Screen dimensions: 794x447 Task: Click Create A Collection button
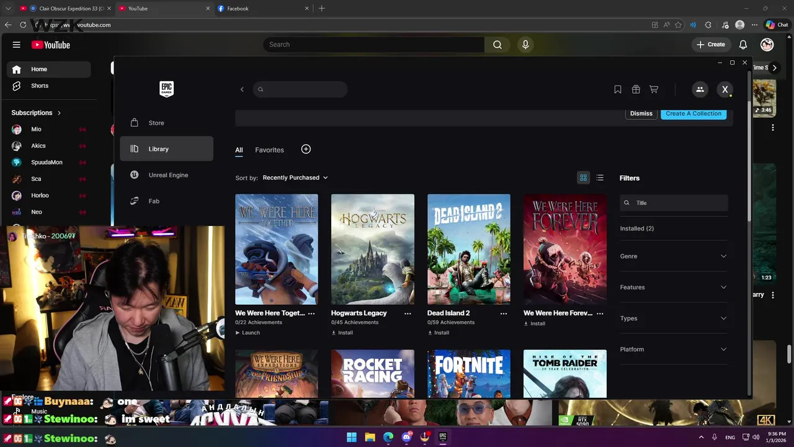694,114
